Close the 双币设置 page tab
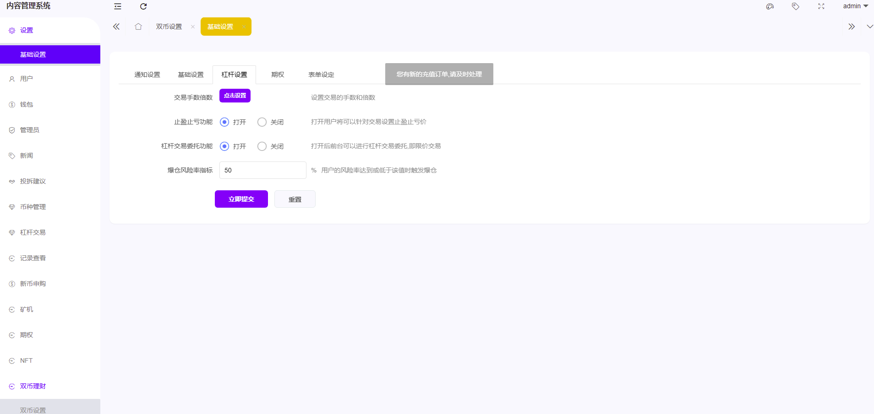Screen dimensions: 874x414 click(x=193, y=27)
